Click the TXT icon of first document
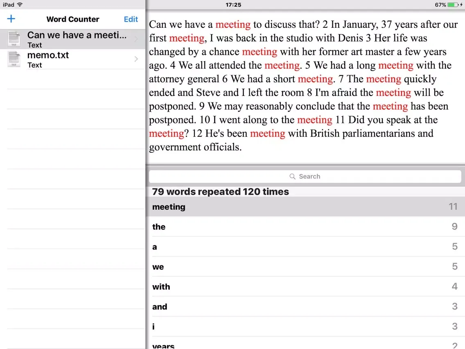This screenshot has width=465, height=349. click(x=14, y=39)
